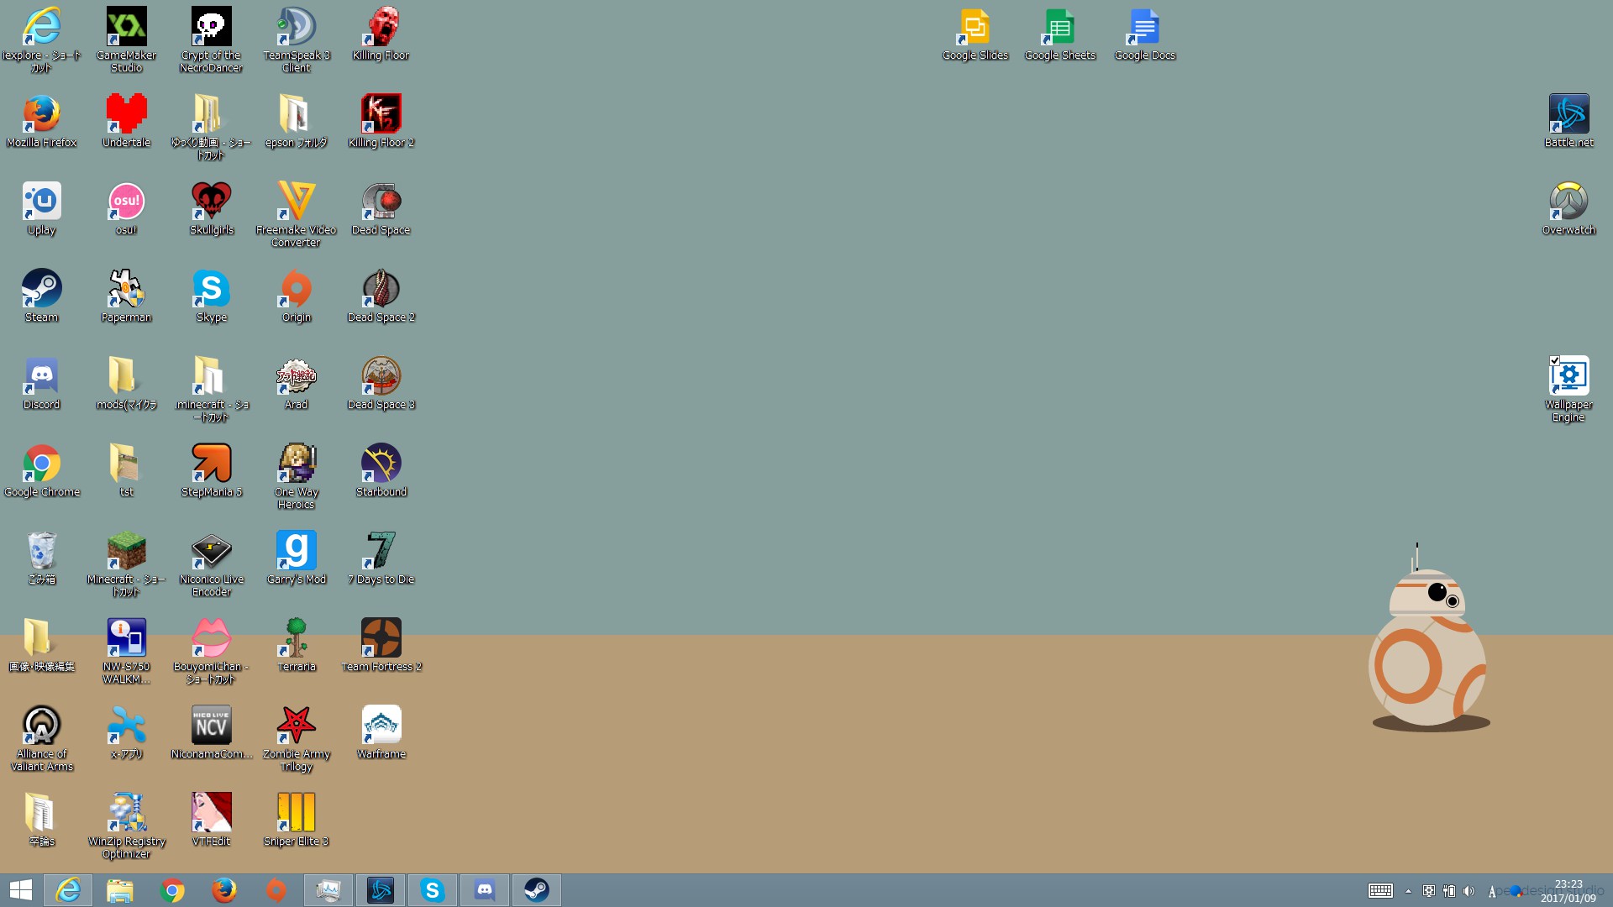Open the Steam desktop shortcut
Viewport: 1613px width, 907px height.
click(41, 289)
